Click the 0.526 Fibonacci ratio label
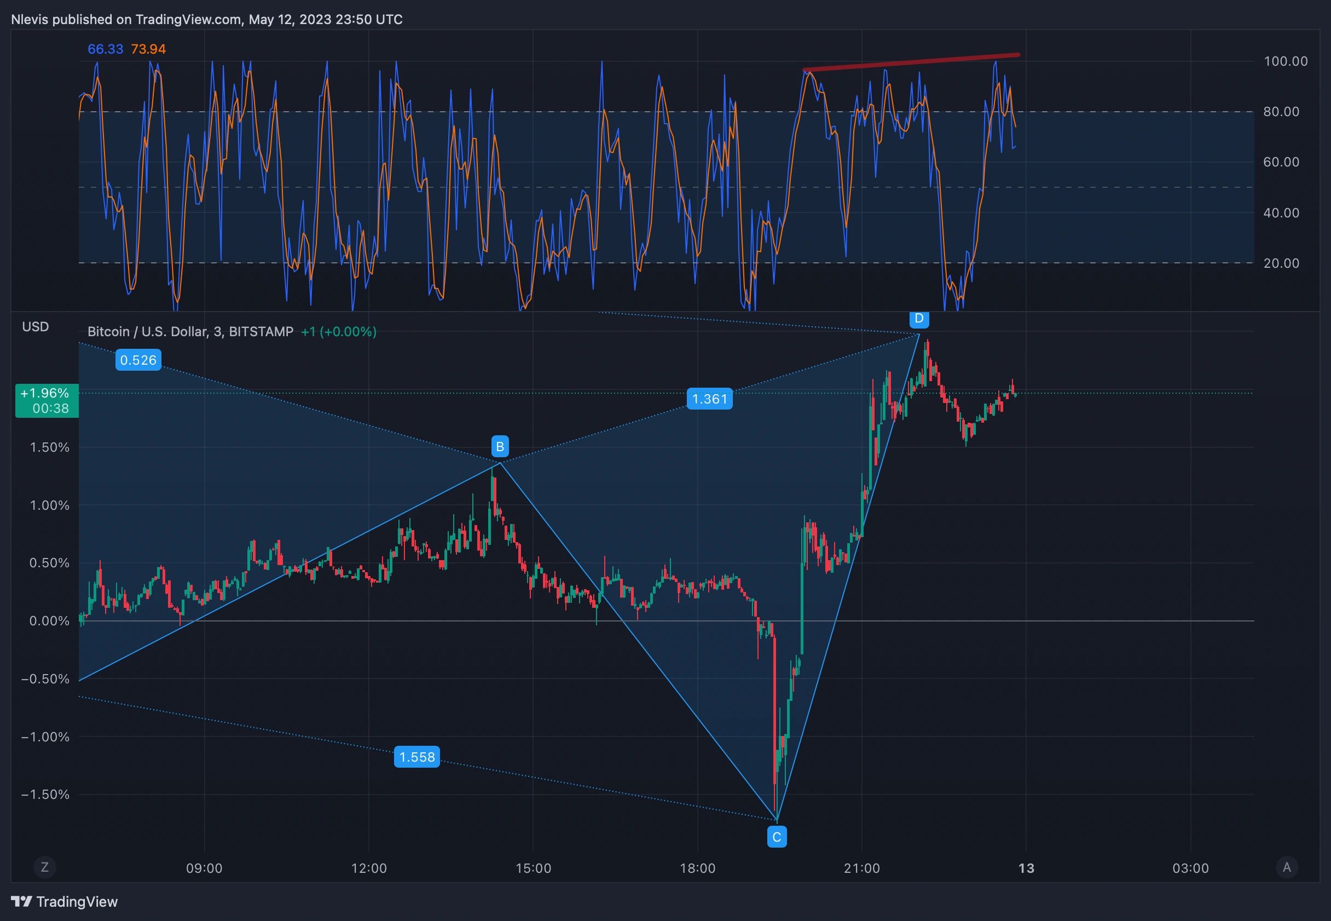The height and width of the screenshot is (921, 1331). 138,359
